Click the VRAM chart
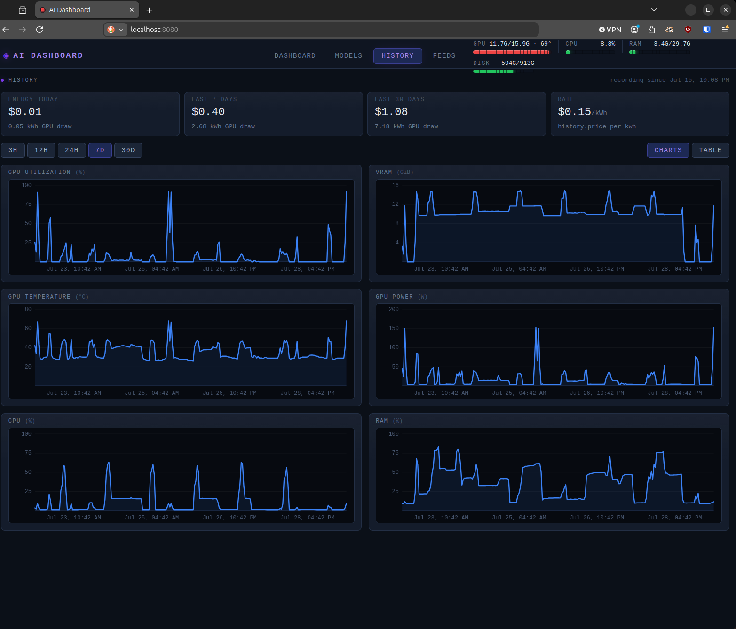This screenshot has height=629, width=736. click(x=549, y=227)
